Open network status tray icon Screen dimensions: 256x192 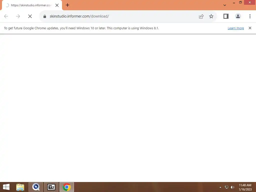226,187
